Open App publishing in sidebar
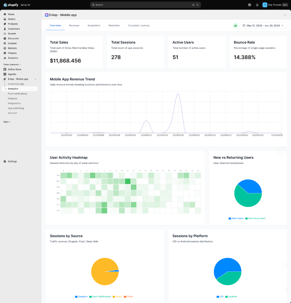This screenshot has width=291, height=303. (16, 108)
